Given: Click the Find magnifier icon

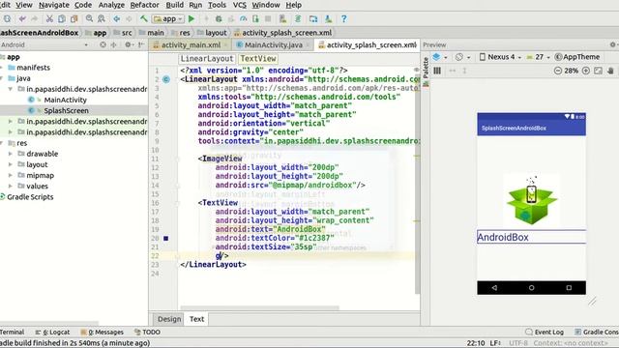Looking at the screenshot, I should click(x=89, y=18).
